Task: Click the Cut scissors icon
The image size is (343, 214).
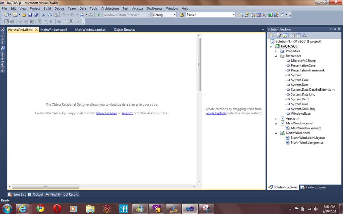Action: 43,15
